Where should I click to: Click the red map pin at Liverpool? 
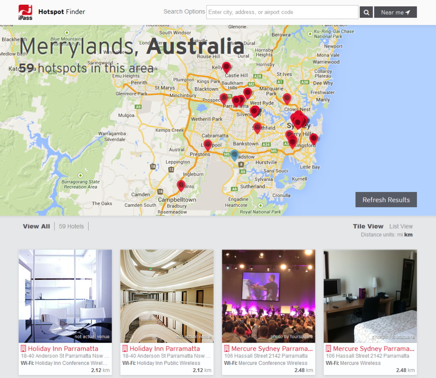pyautogui.click(x=207, y=145)
